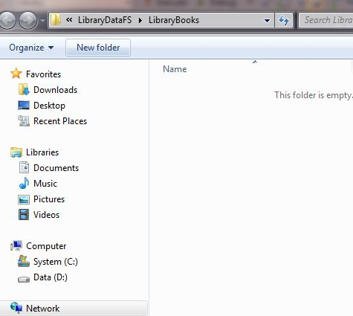Click the Refresh button in address bar
353x316 pixels.
point(284,20)
